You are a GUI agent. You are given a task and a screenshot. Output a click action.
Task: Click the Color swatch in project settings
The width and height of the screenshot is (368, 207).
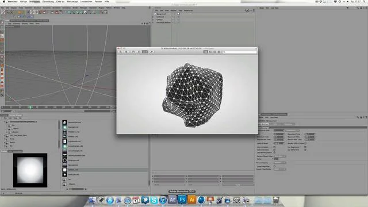276,159
